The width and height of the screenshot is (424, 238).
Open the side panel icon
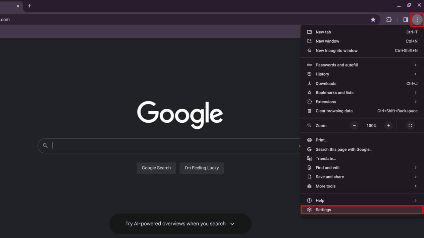[x=405, y=20]
